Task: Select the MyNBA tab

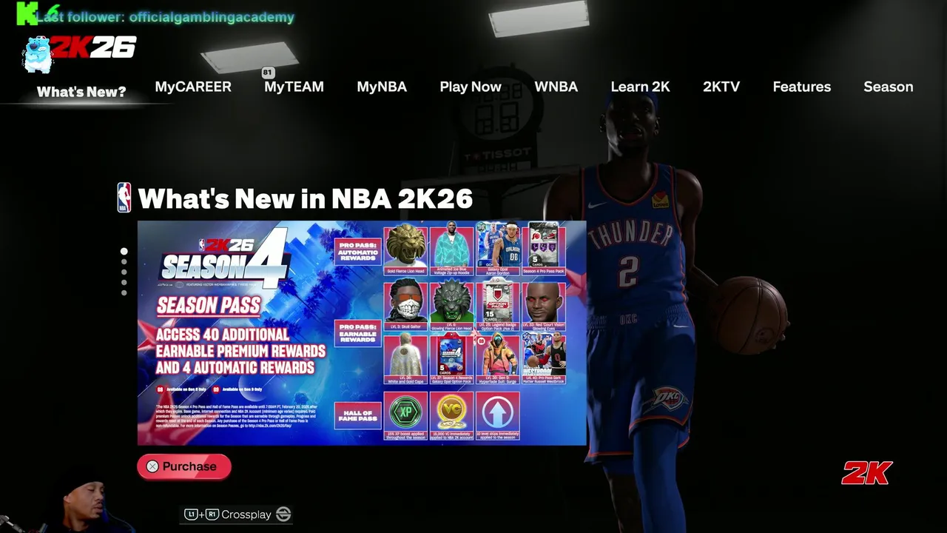Action: 382,87
